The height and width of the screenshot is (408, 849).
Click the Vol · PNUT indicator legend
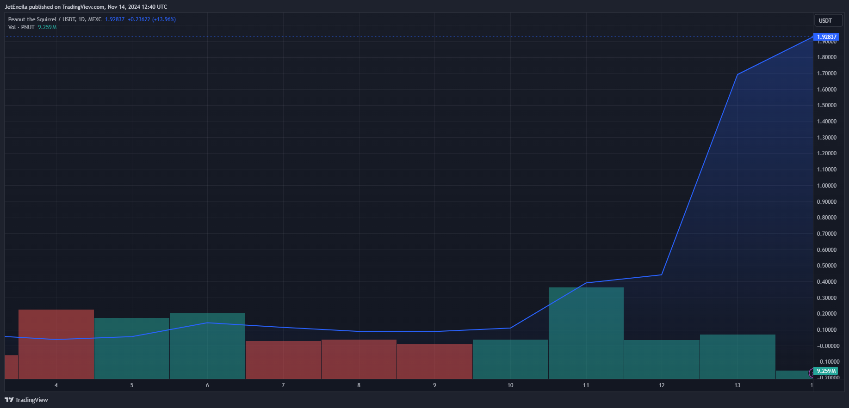coord(21,27)
